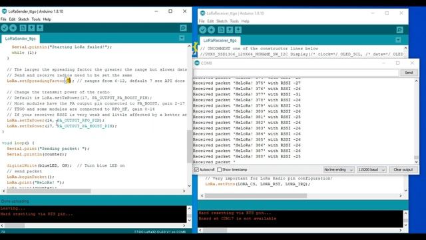Click Save sketch icon in LoRaReceiver window
This screenshot has width=426, height=240.
coord(238,30)
